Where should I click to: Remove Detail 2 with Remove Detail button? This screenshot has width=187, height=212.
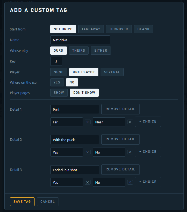click(120, 139)
